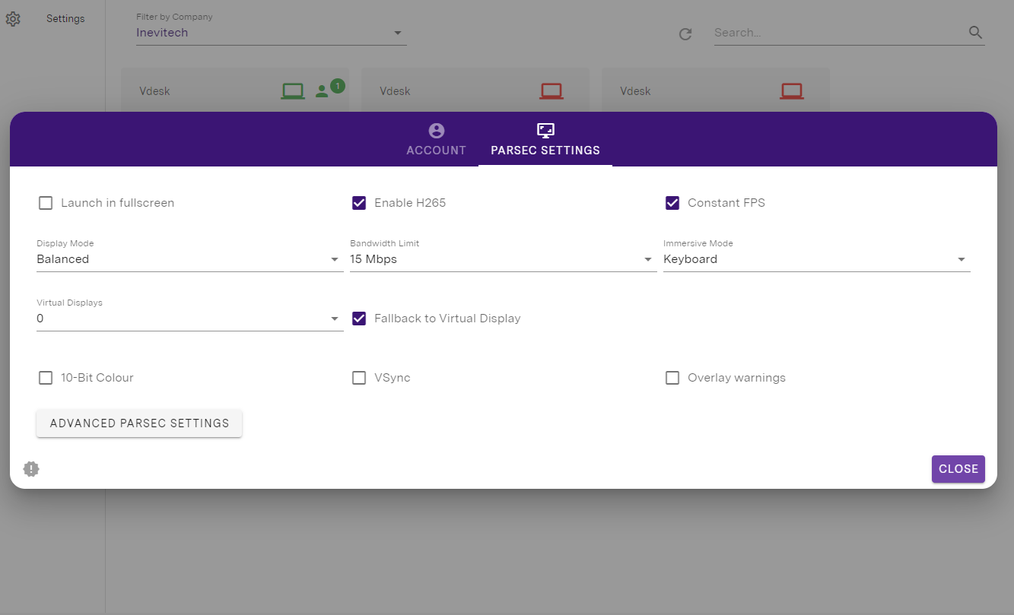Screen dimensions: 1014x615
Task: Open Advanced Parsec Settings
Action: 138,423
